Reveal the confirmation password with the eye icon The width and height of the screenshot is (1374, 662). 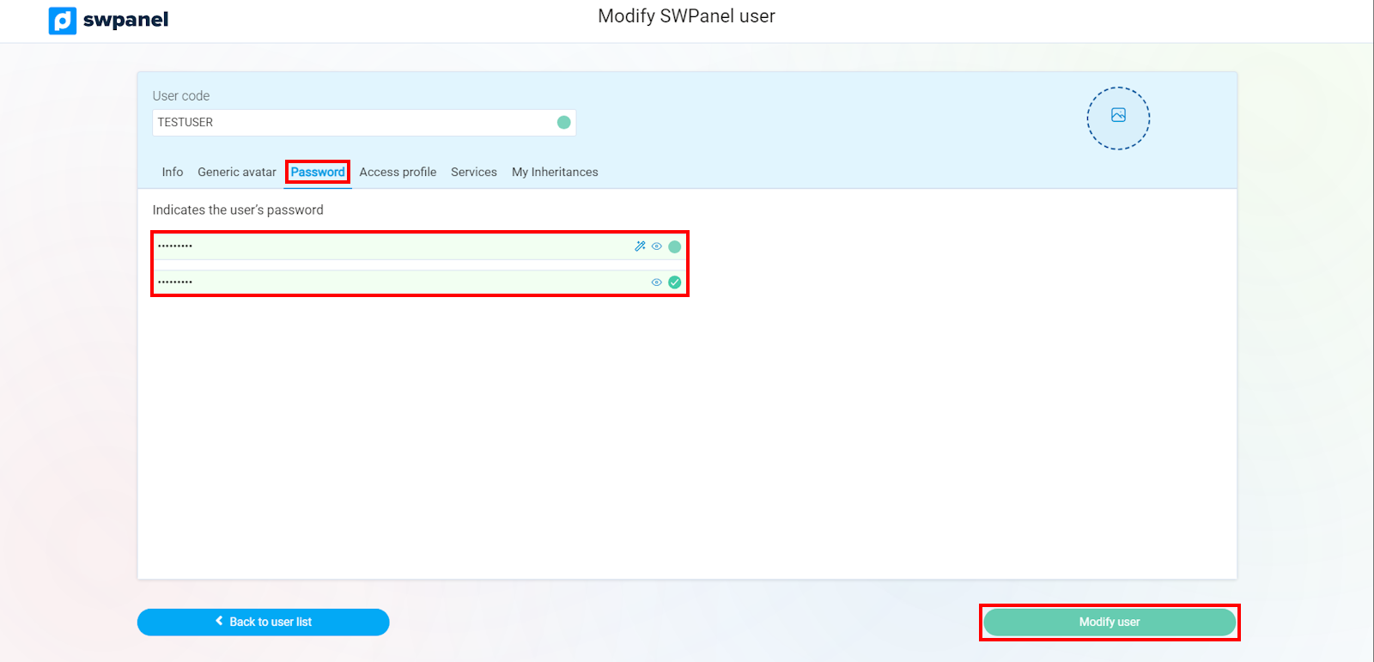(x=657, y=282)
